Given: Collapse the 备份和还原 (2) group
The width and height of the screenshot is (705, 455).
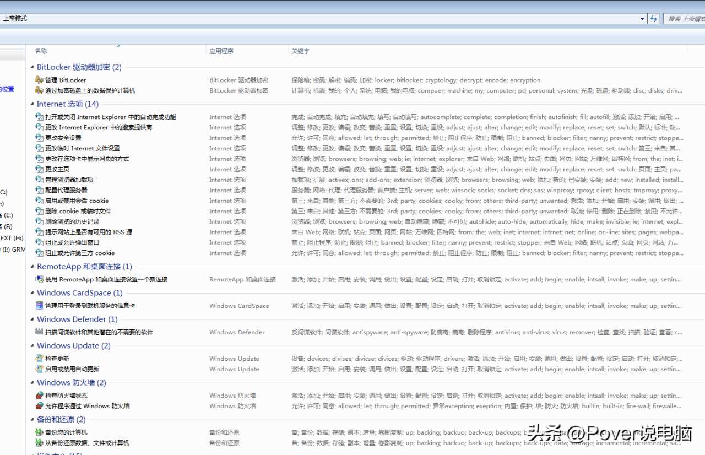Looking at the screenshot, I should pyautogui.click(x=32, y=420).
